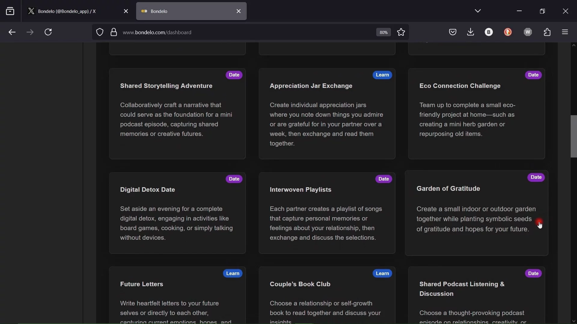Image resolution: width=577 pixels, height=324 pixels.
Task: Reload the current page
Action: [x=49, y=32]
